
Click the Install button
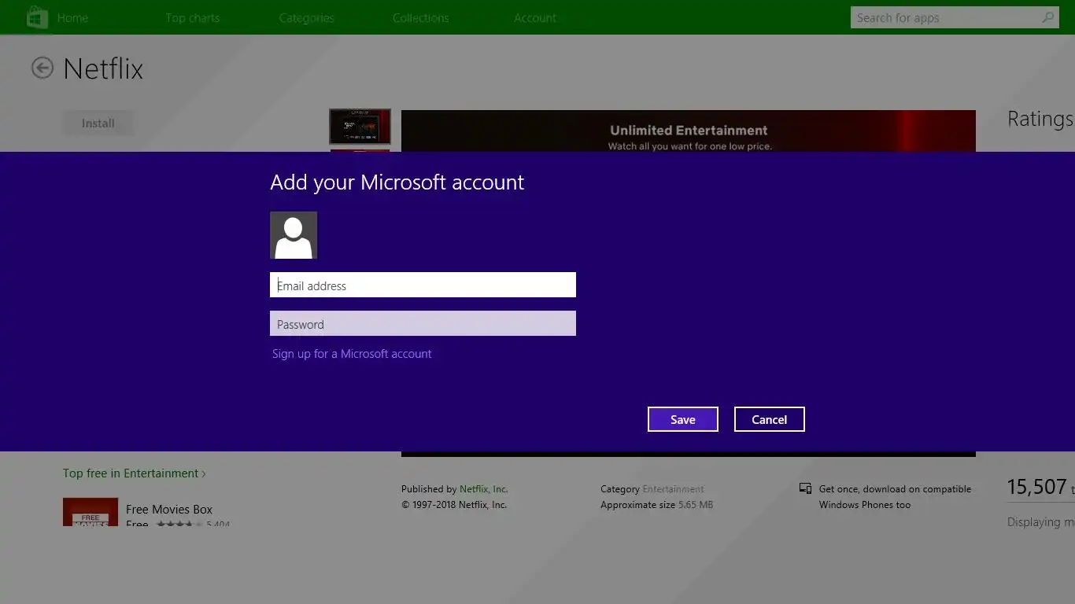(98, 123)
